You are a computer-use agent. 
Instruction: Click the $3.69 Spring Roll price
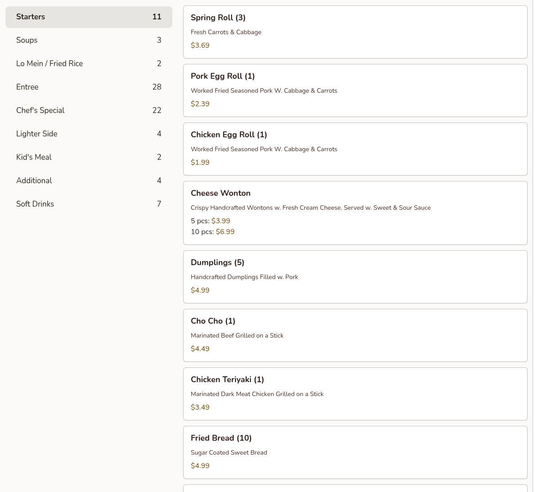pyautogui.click(x=200, y=45)
